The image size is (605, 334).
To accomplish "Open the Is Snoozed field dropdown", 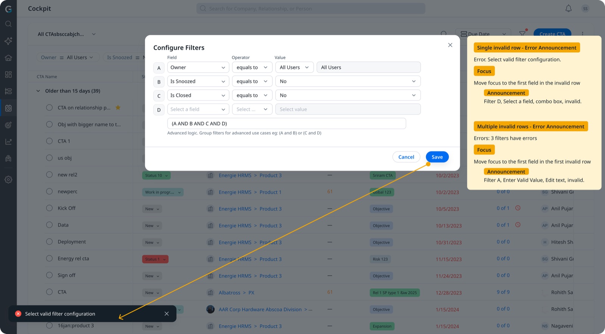I will coord(198,81).
